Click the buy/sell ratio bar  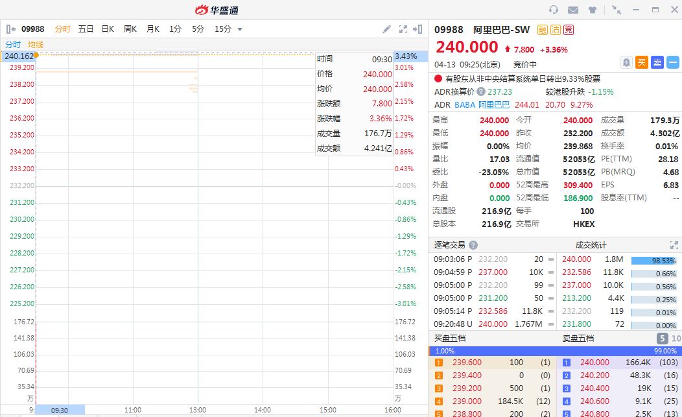(x=554, y=351)
